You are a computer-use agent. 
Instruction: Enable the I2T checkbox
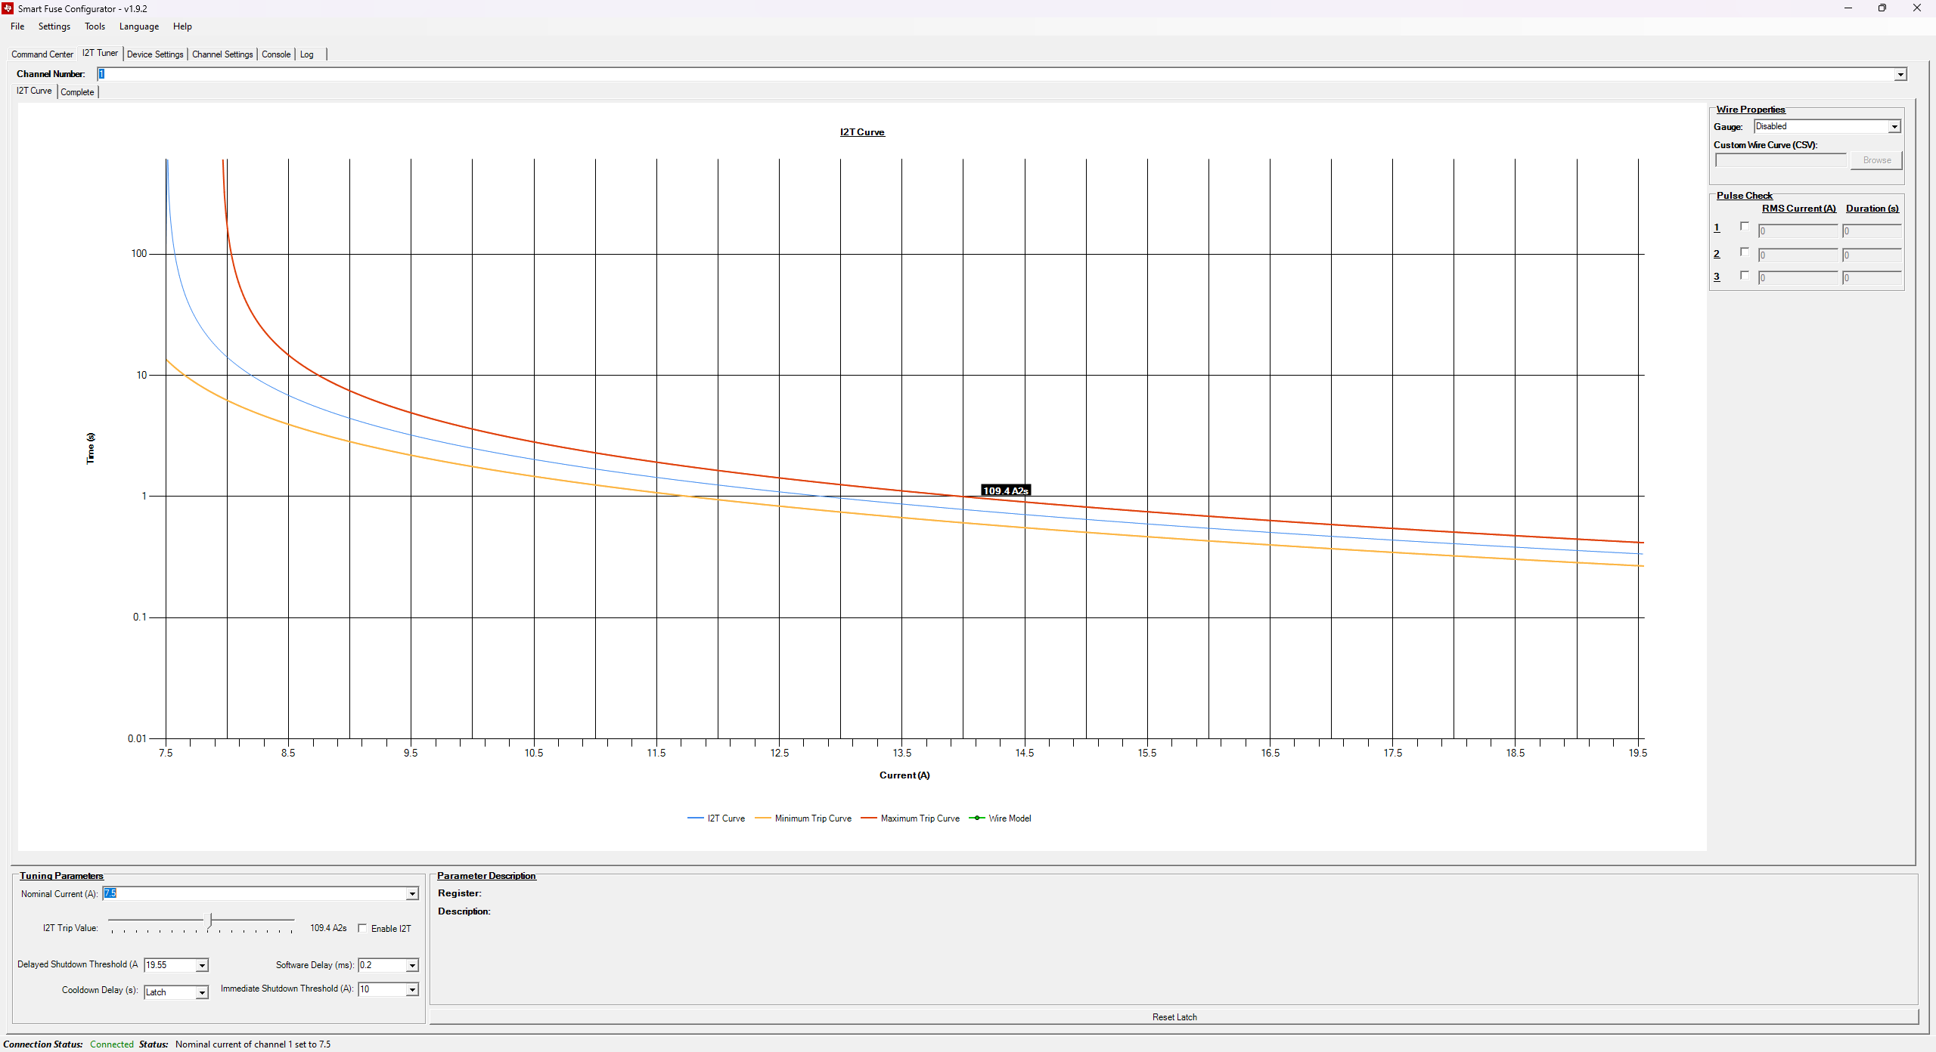[x=362, y=928]
